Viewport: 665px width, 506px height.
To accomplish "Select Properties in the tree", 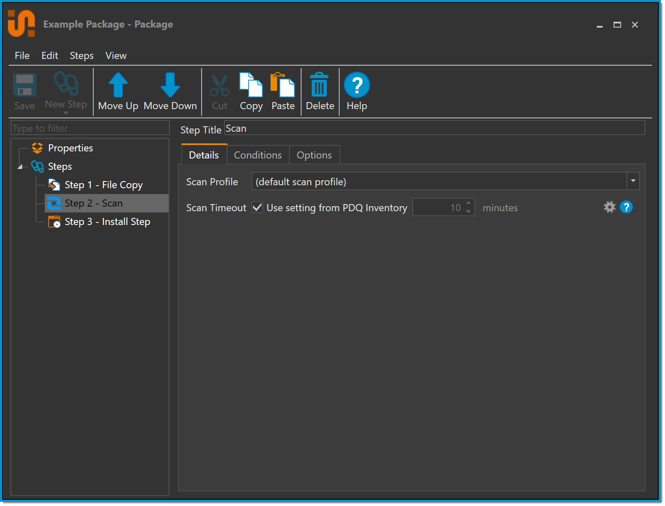I will pyautogui.click(x=70, y=148).
